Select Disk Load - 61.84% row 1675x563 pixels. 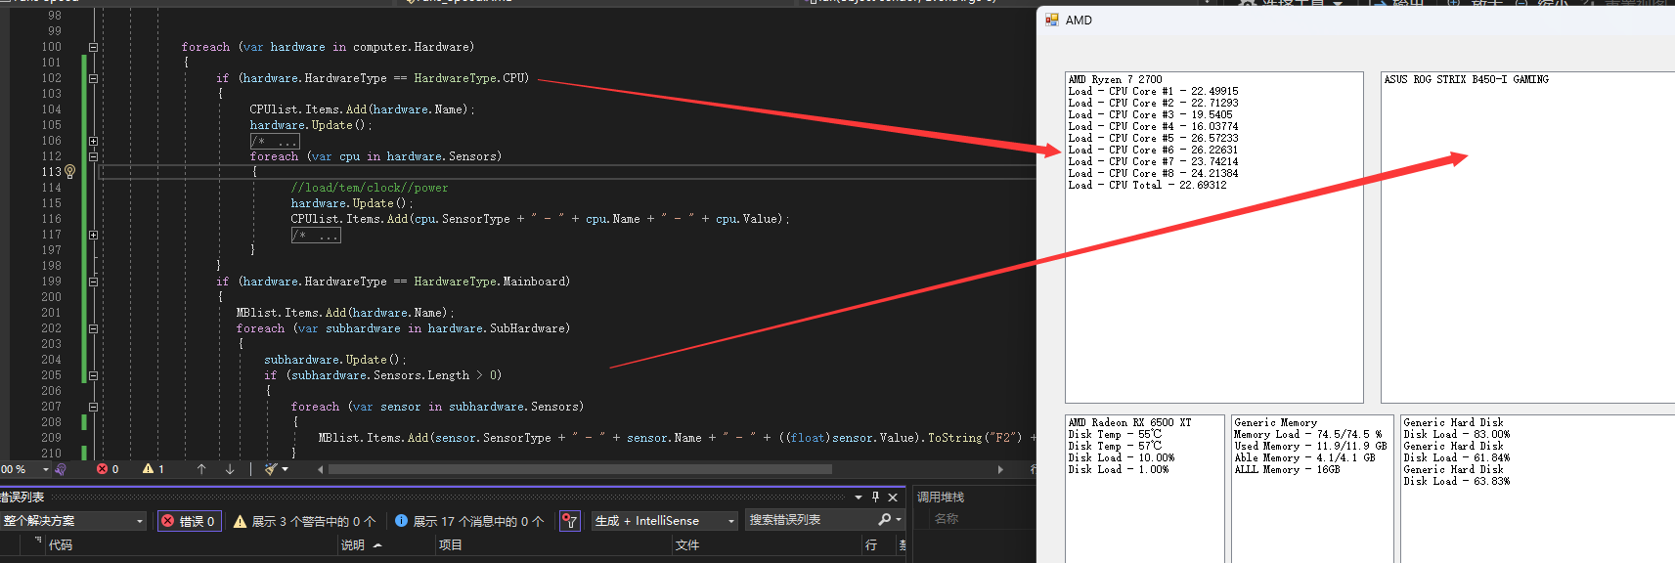tap(1457, 457)
